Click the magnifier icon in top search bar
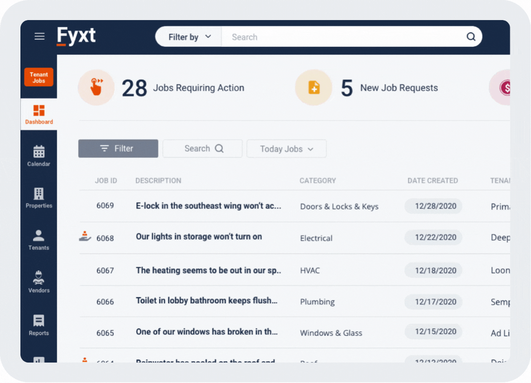Viewport: 531px width, 383px height. click(x=471, y=37)
